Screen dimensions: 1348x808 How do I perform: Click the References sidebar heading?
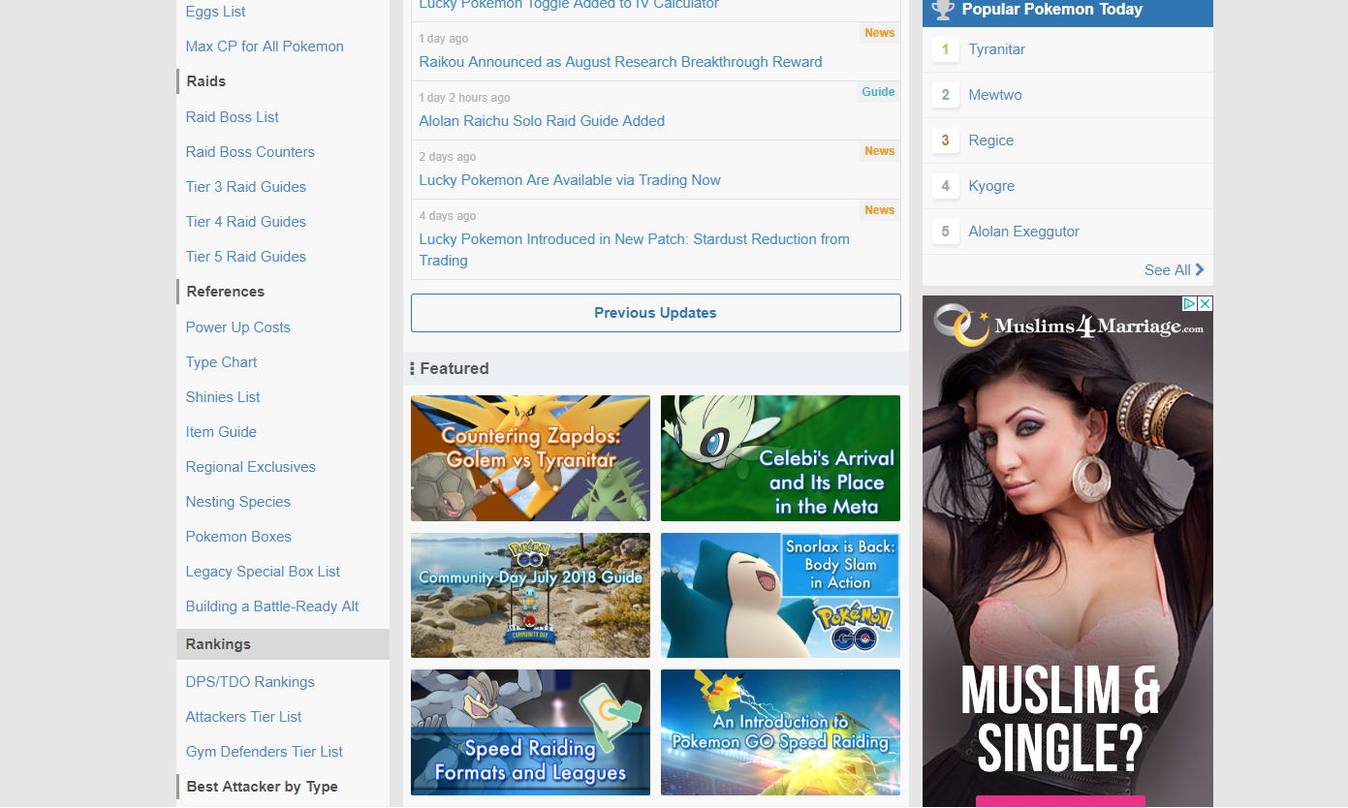[226, 292]
